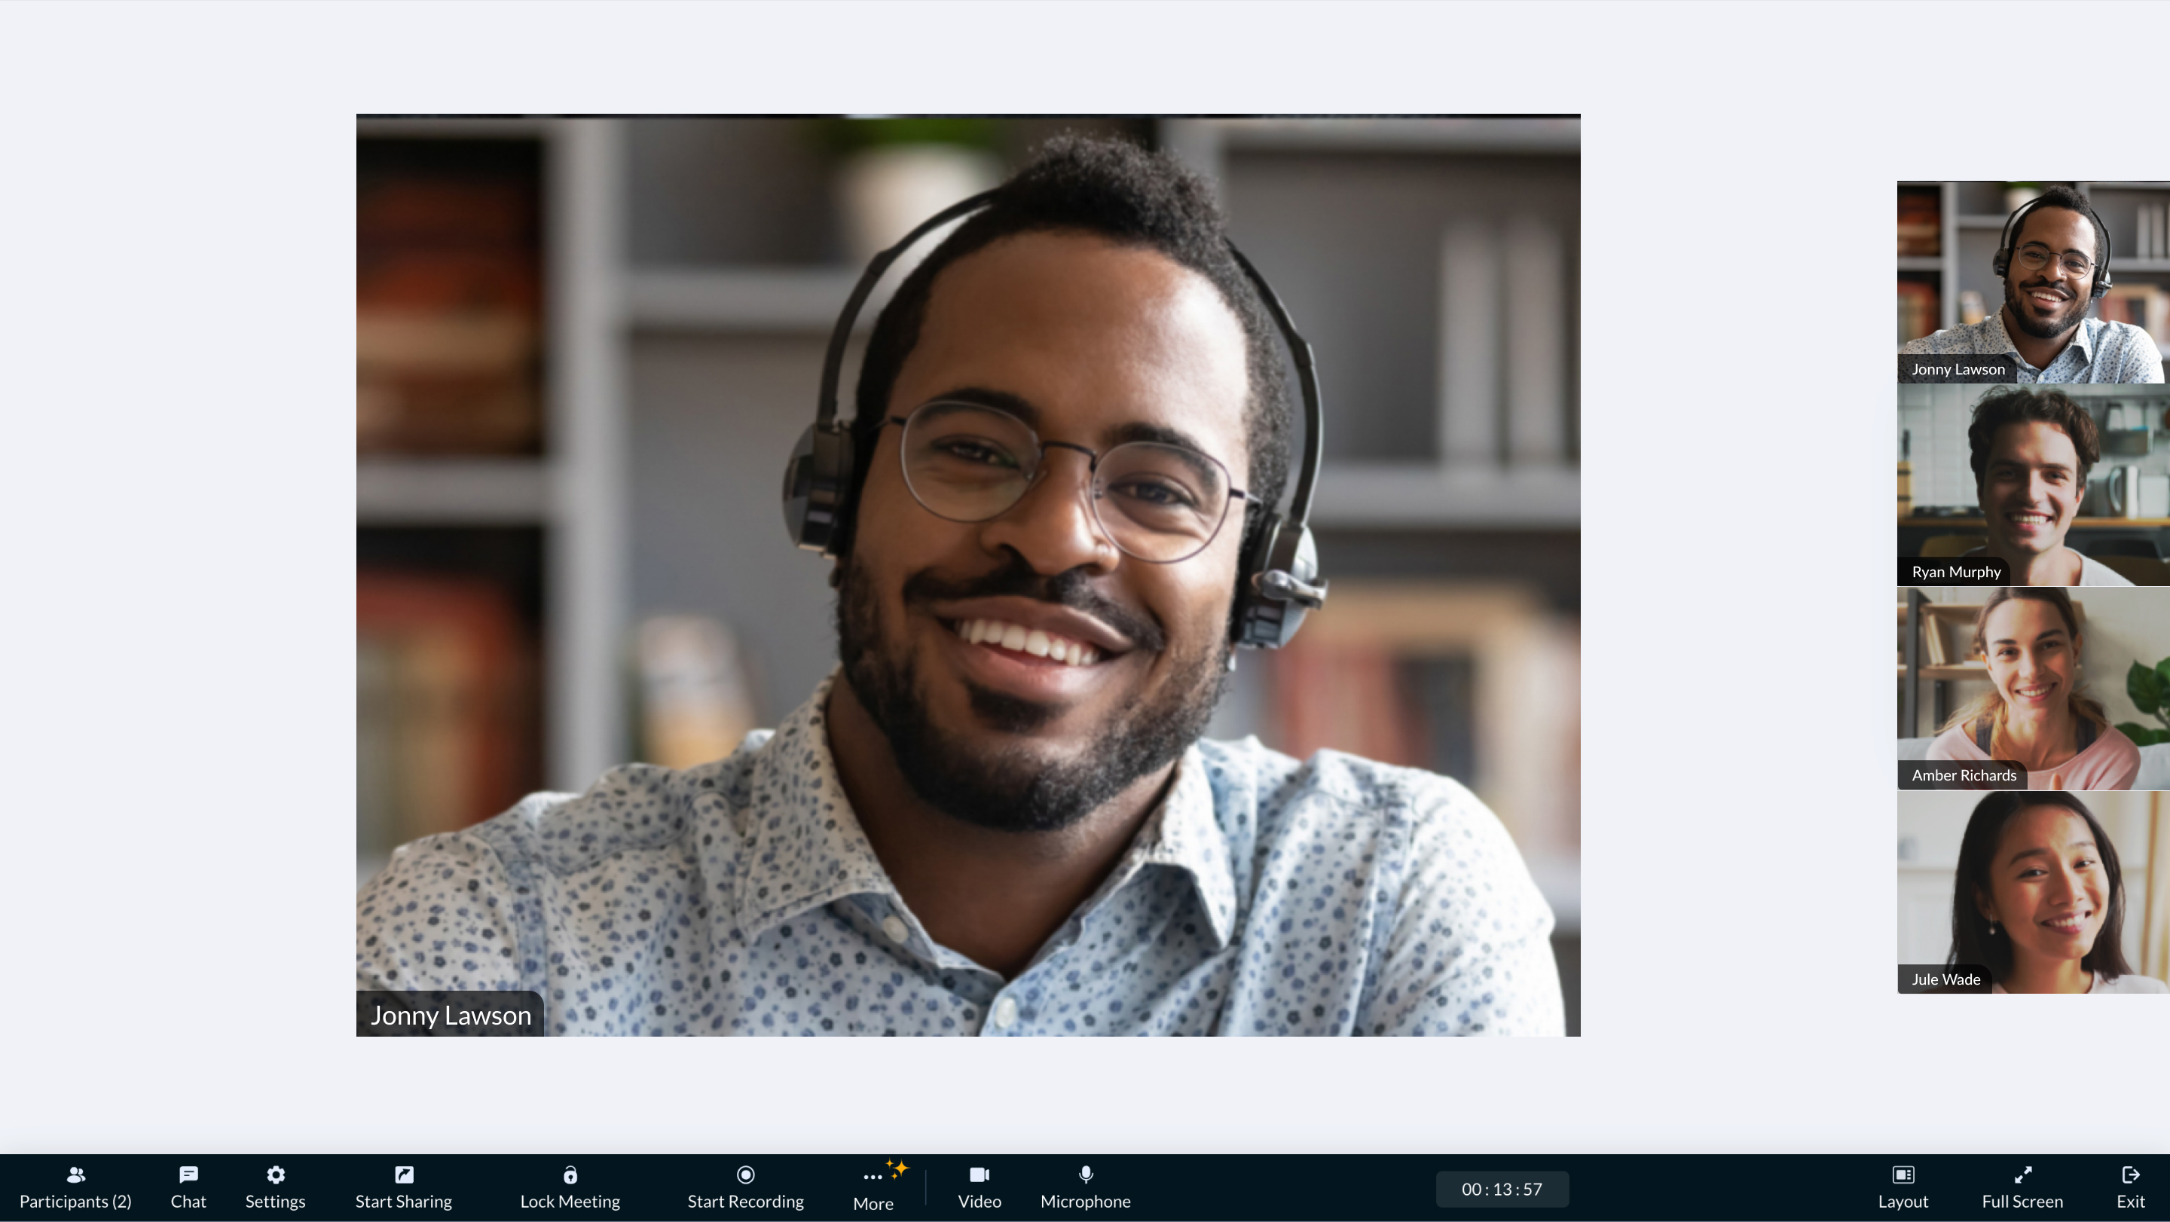This screenshot has height=1222, width=2170.
Task: Expand Participants count dropdown
Action: 75,1188
